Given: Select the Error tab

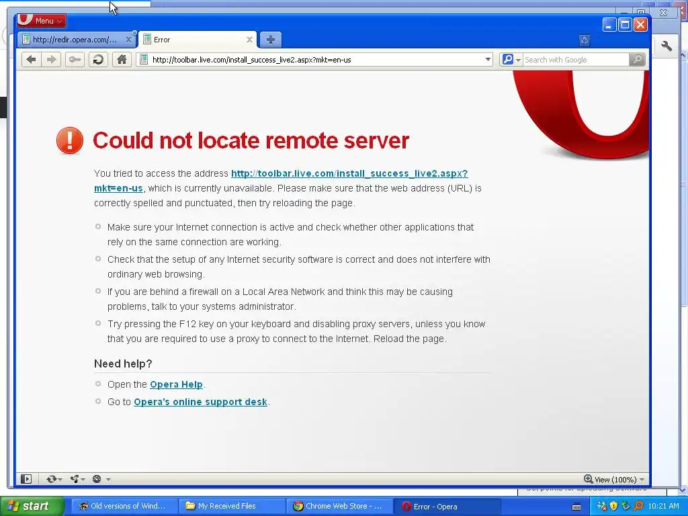Looking at the screenshot, I should (198, 40).
